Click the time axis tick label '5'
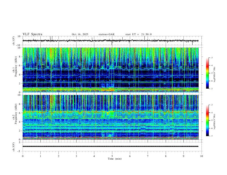The height and width of the screenshot is (175, 227). [112, 156]
